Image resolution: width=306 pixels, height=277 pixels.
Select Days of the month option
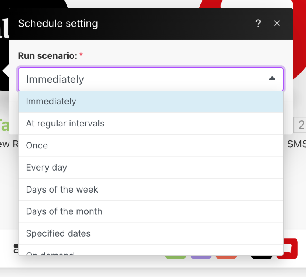151,211
